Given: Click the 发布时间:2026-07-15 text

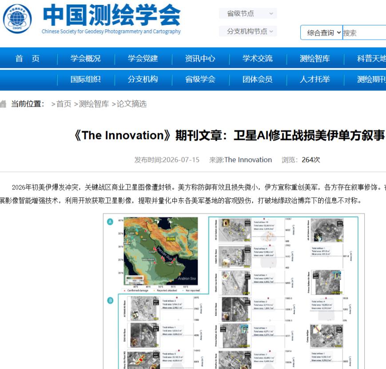Looking at the screenshot, I should tap(167, 160).
